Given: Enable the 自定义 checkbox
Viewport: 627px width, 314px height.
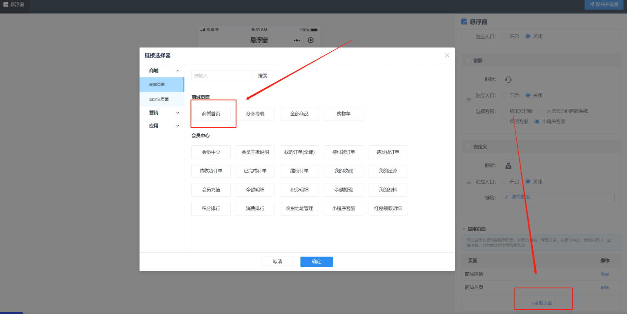Looking at the screenshot, I should click(467, 147).
